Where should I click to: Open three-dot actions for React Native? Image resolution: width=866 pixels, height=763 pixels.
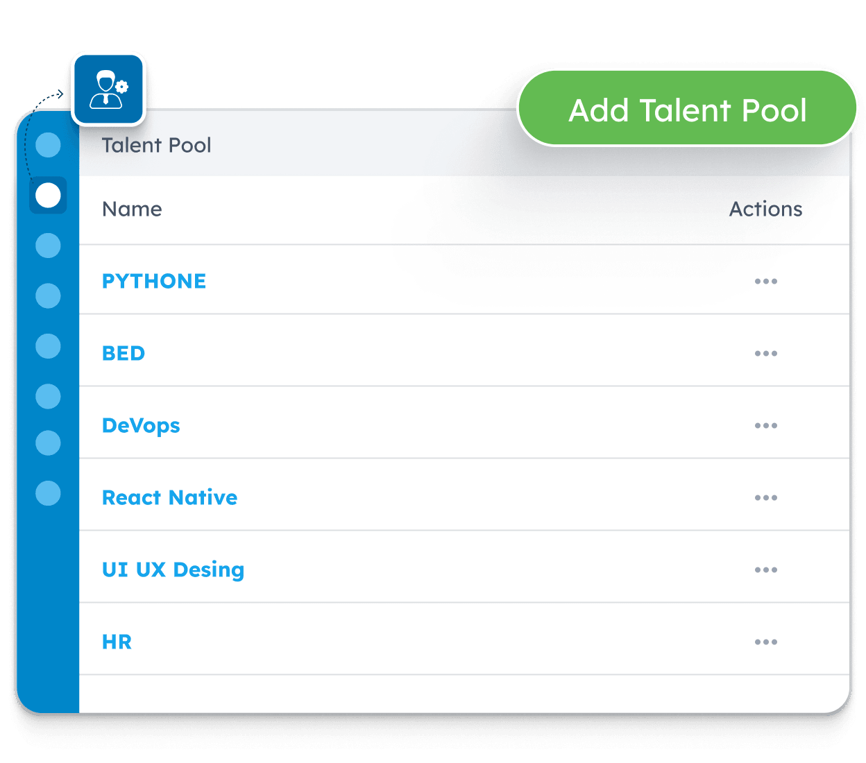(x=765, y=498)
